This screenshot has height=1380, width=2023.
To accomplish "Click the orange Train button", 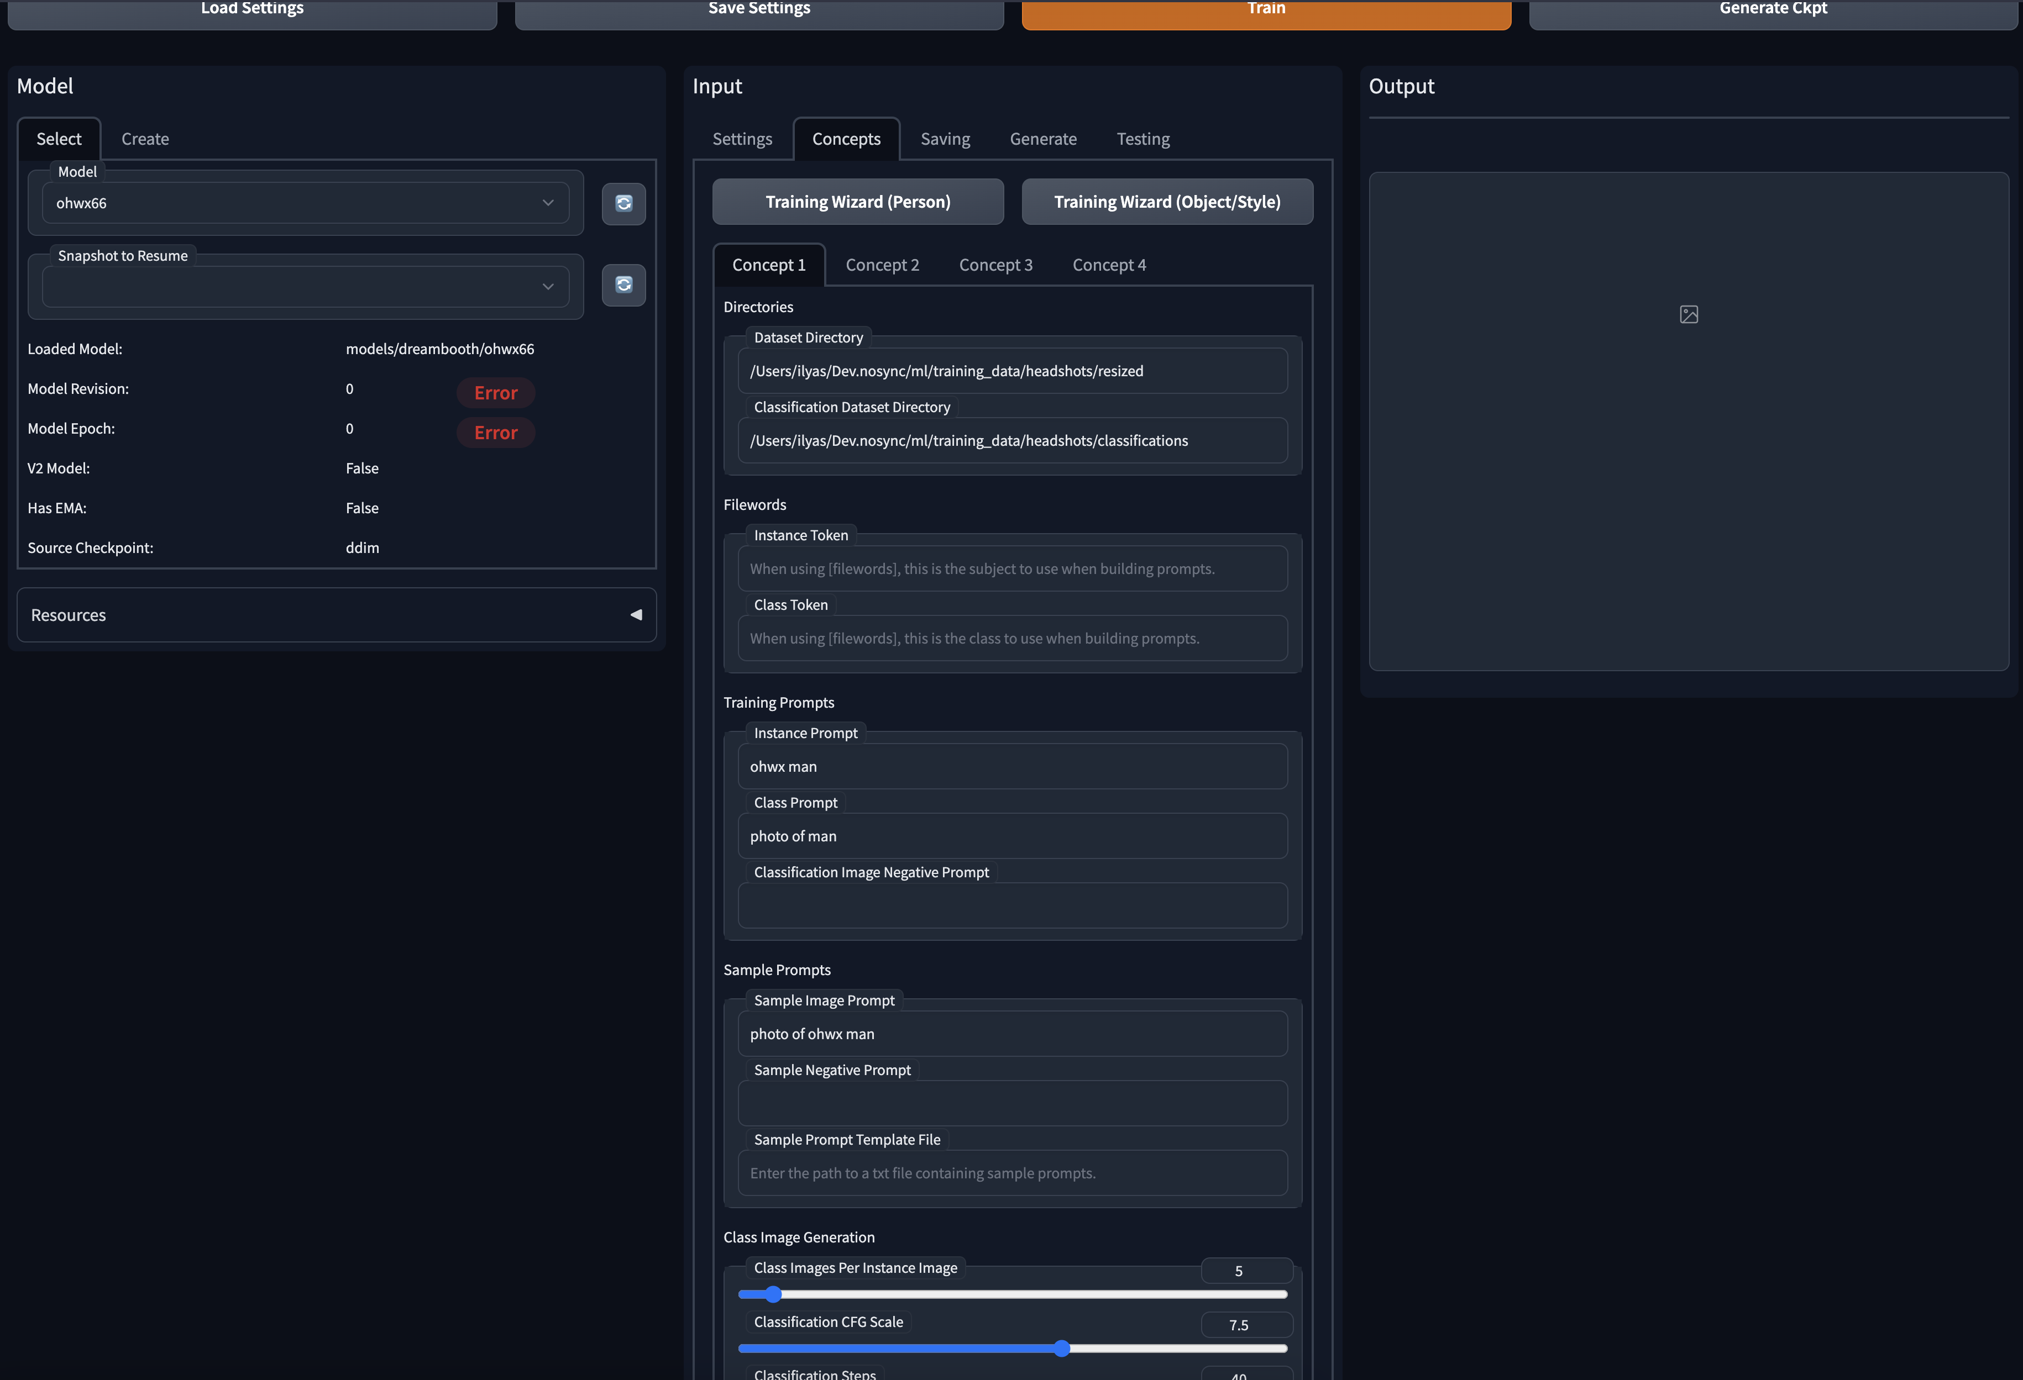I will pos(1266,13).
